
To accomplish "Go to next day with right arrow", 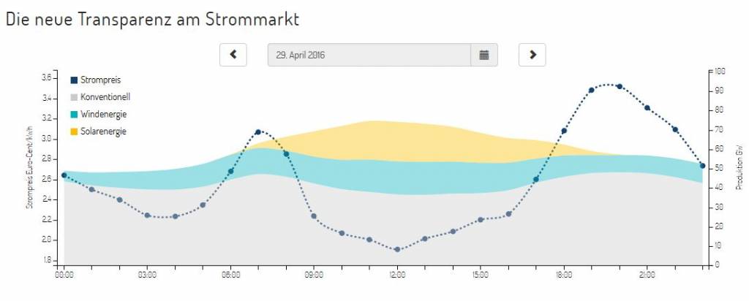I will (x=532, y=54).
